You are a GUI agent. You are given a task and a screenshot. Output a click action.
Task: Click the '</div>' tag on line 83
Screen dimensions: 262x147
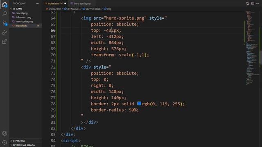pyautogui.click(x=68, y=134)
